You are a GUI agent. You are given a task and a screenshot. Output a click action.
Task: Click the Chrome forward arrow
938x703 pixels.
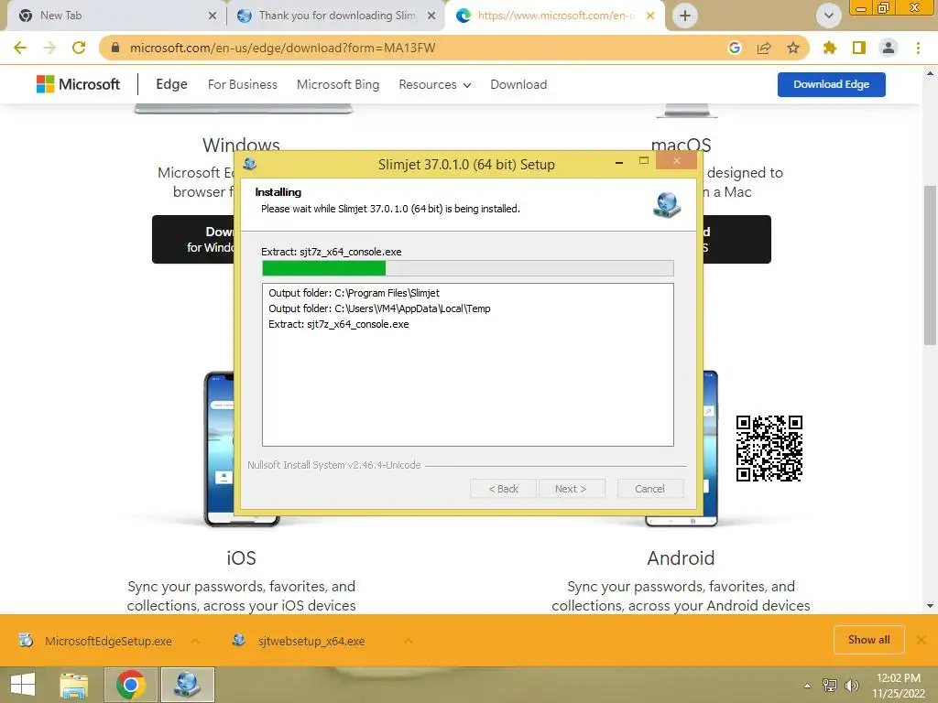tap(49, 48)
